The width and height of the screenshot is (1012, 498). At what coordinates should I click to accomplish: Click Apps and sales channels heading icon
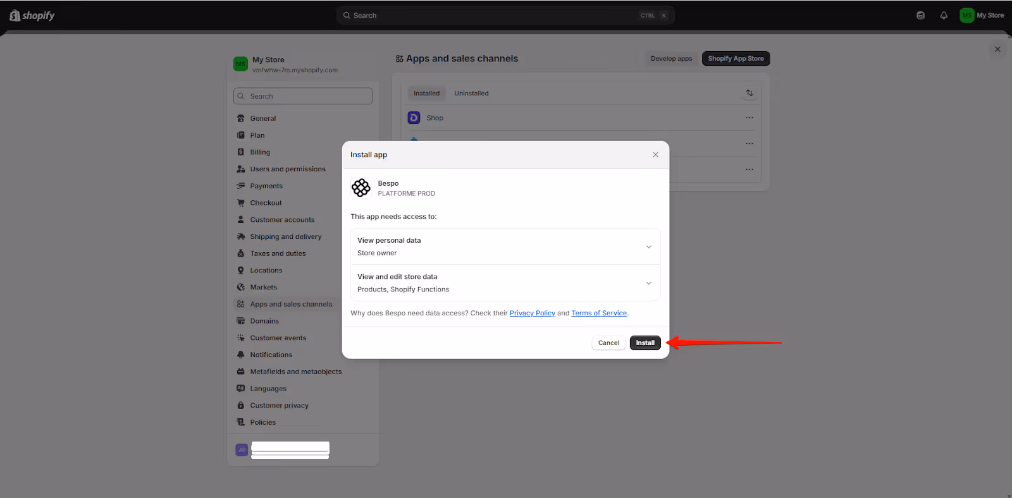(399, 59)
